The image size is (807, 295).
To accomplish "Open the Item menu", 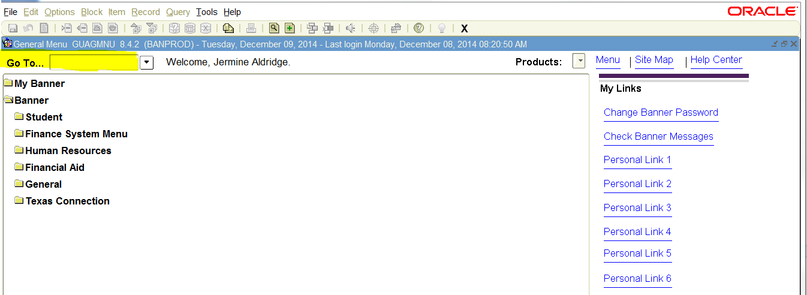I will pos(117,12).
